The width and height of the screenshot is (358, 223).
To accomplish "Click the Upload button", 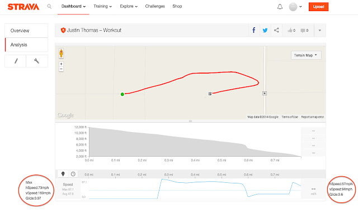I will (x=318, y=7).
